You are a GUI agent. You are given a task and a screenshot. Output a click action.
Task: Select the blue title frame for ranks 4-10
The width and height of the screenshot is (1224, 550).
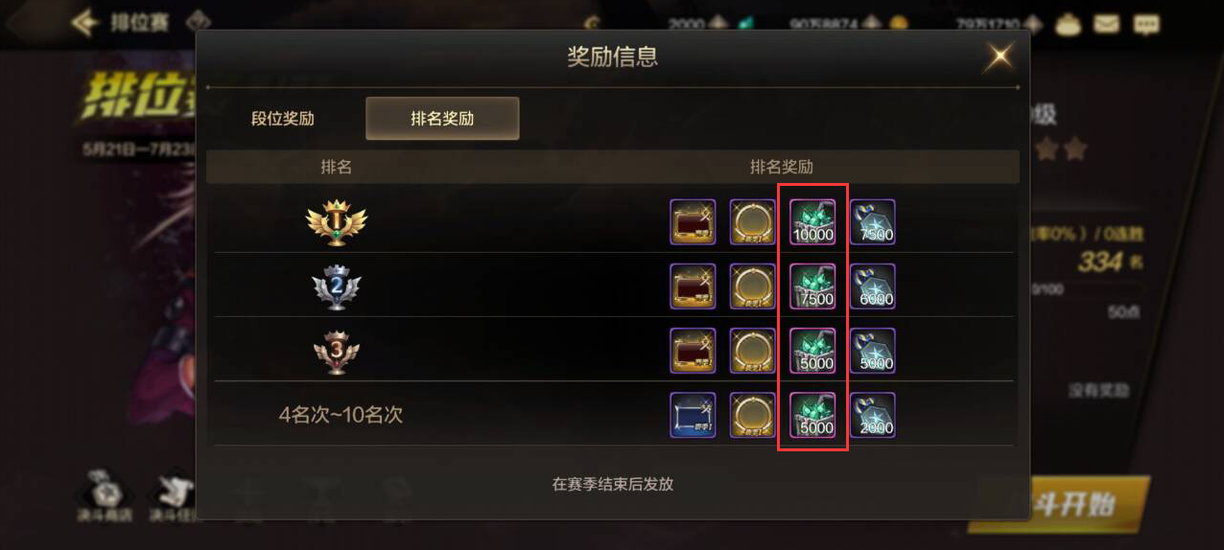[693, 415]
